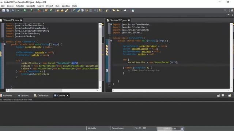Toggle Mark Occurrences highlighter icon

(x=79, y=10)
